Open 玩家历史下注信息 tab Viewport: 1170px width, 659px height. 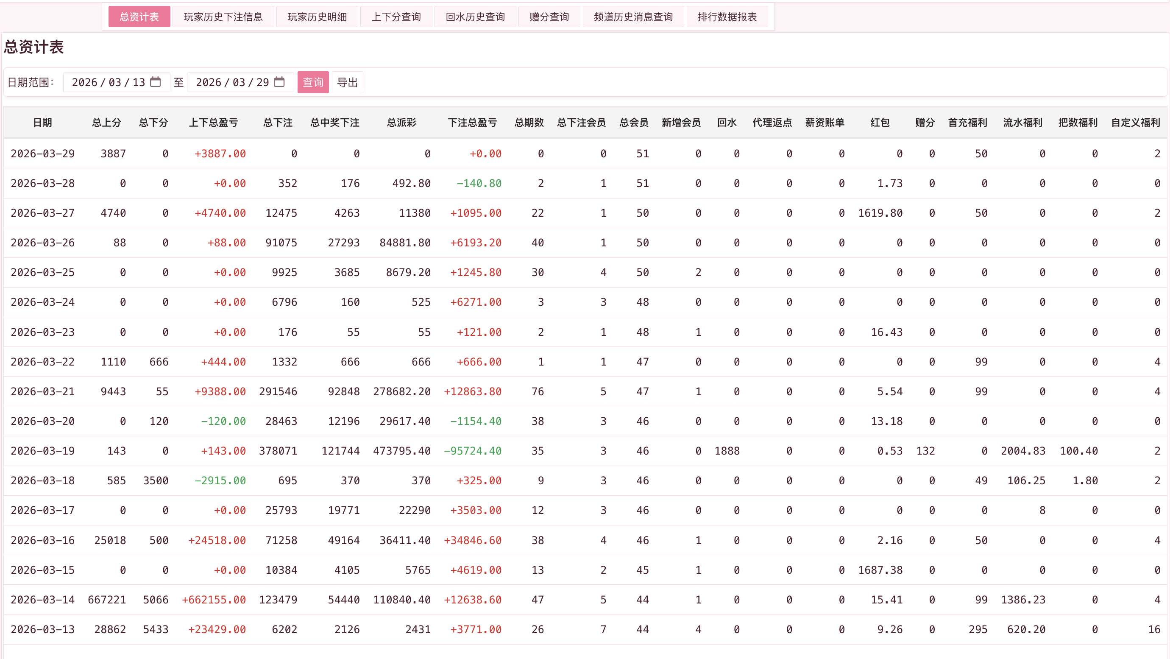point(223,17)
